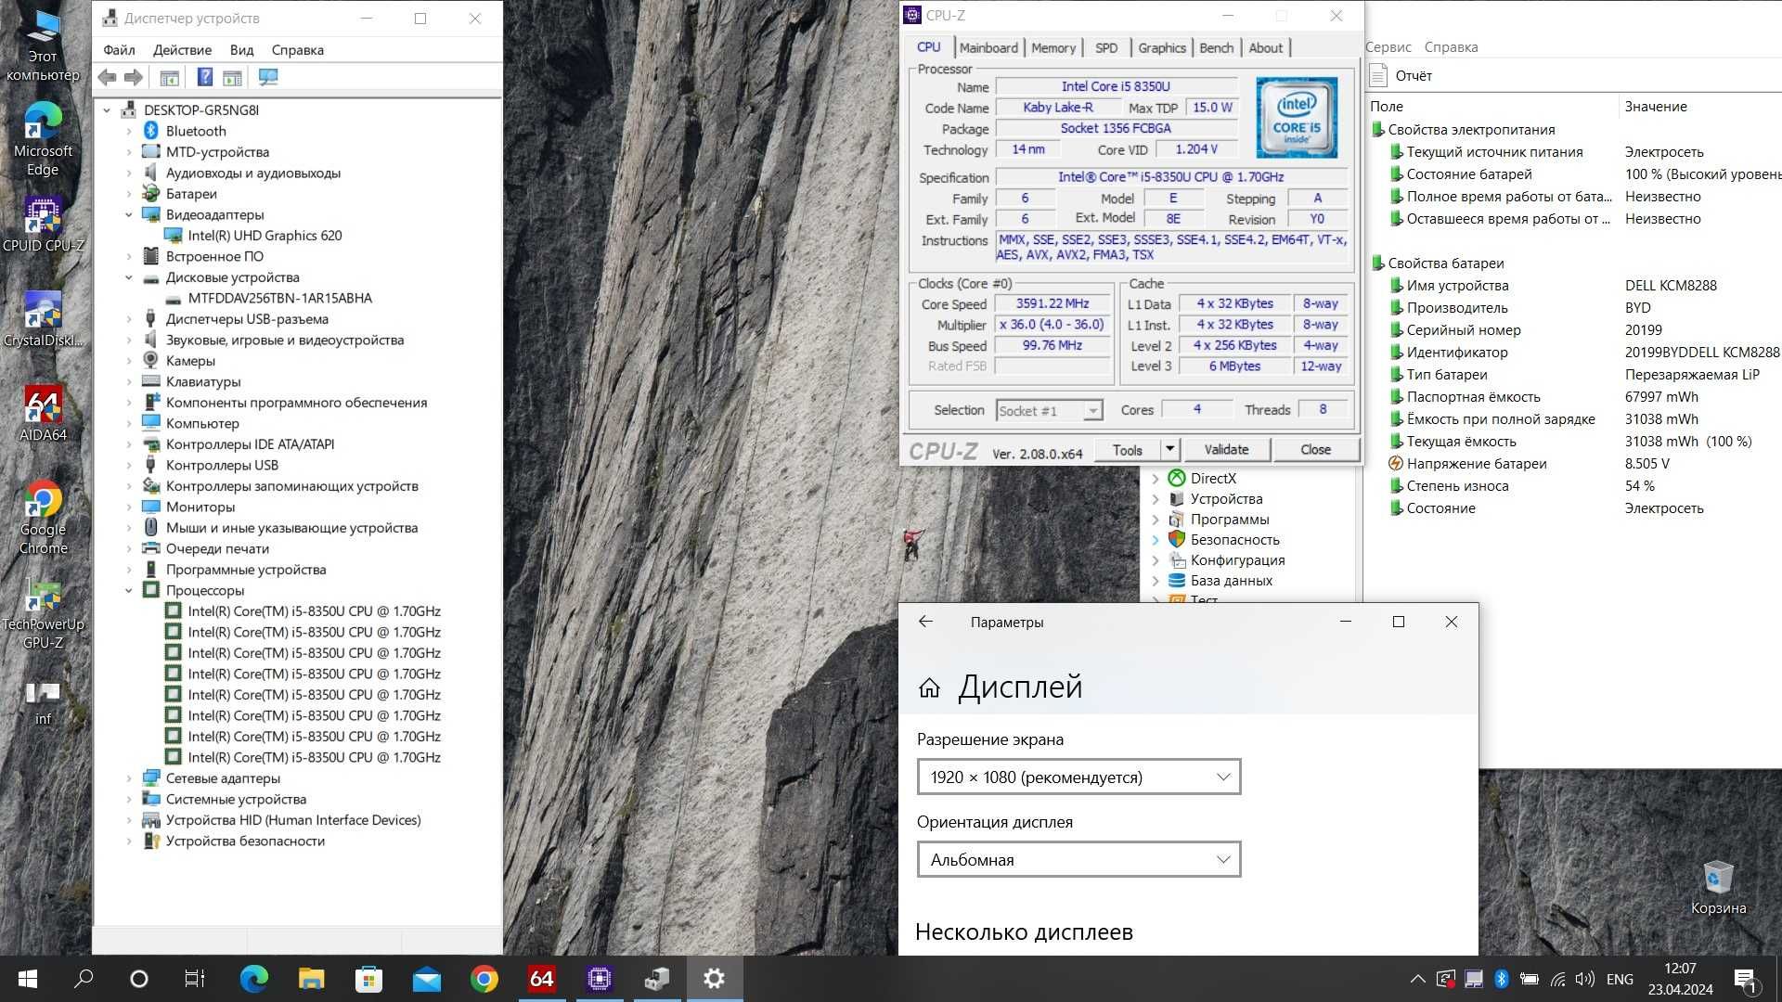Open the Действие menu in Device Manager
This screenshot has width=1782, height=1002.
(x=182, y=50)
